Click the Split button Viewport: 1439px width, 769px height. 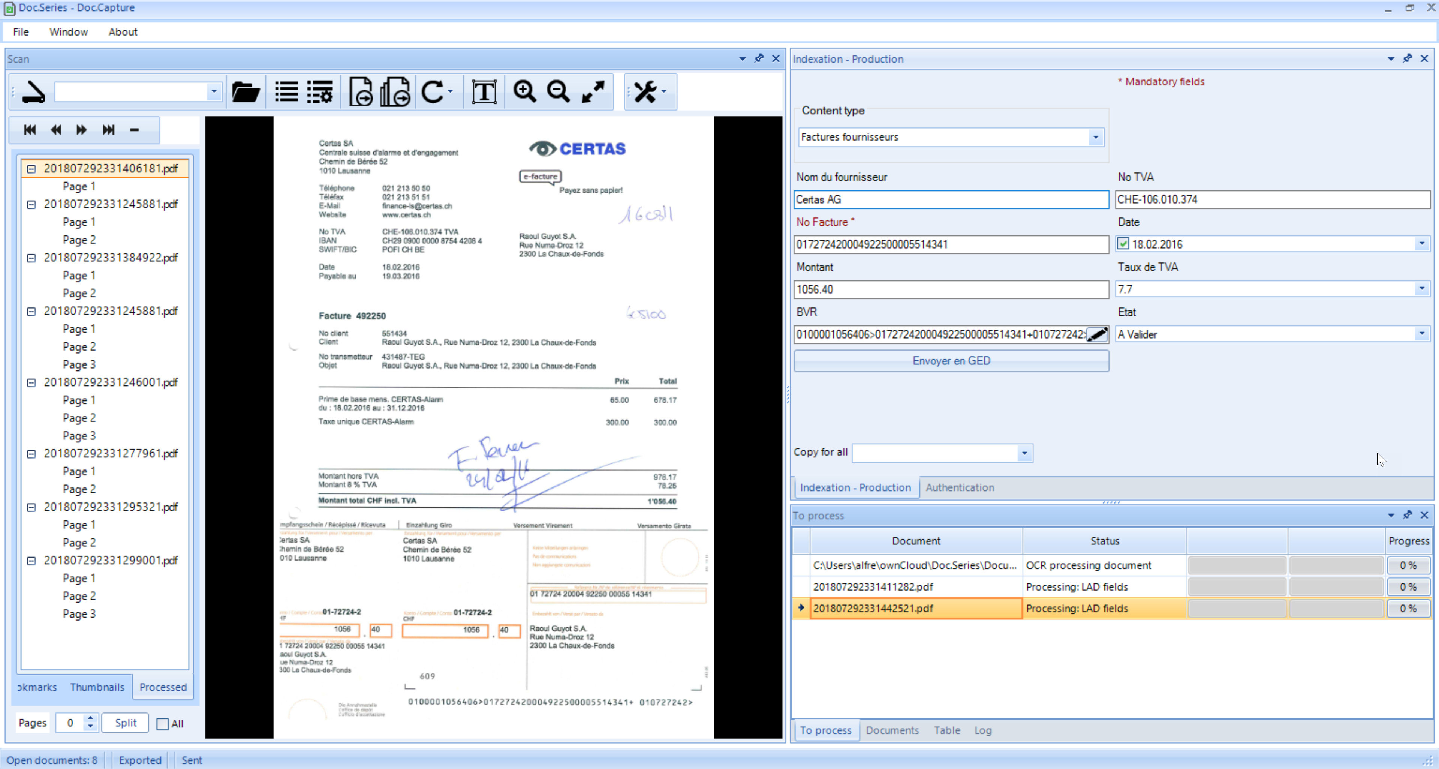(126, 723)
